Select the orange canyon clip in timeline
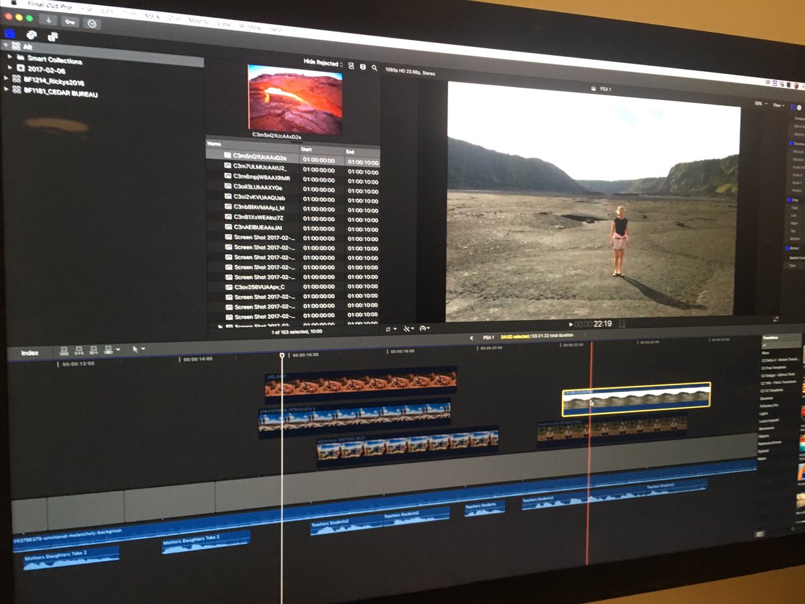This screenshot has width=805, height=604. point(360,384)
